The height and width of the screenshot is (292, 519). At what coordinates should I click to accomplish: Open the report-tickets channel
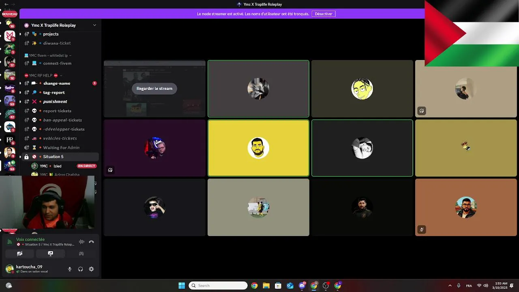(x=60, y=111)
